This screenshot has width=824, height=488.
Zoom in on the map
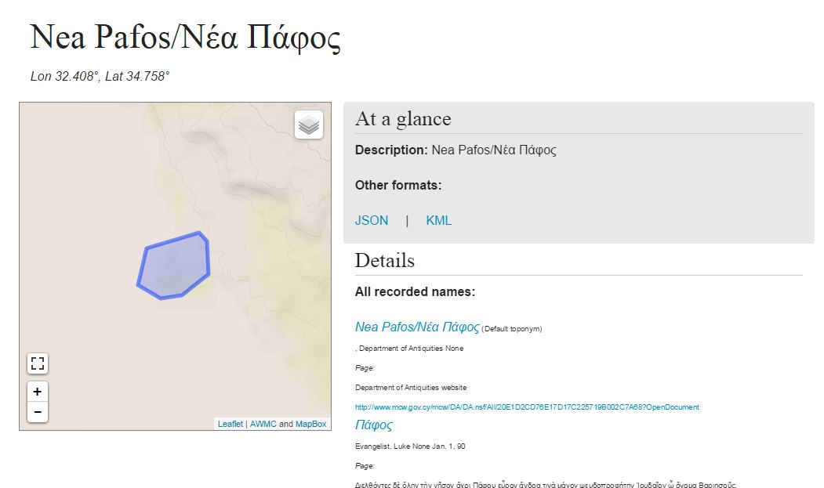click(x=37, y=392)
